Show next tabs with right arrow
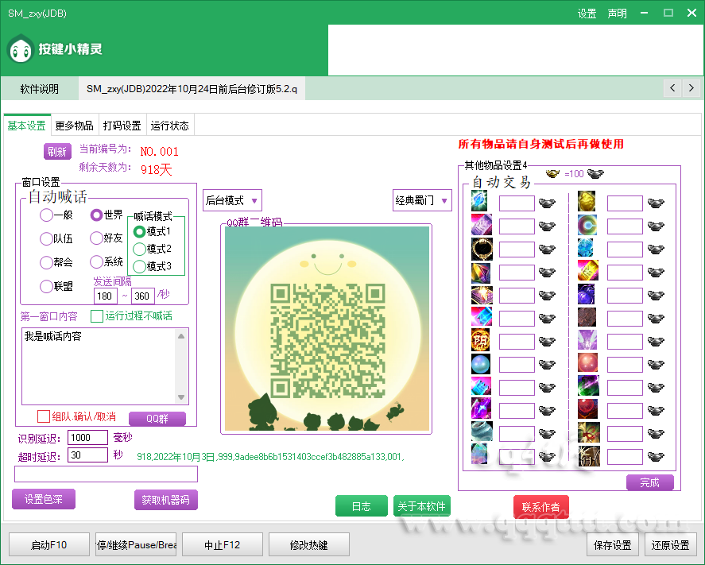 [691, 87]
